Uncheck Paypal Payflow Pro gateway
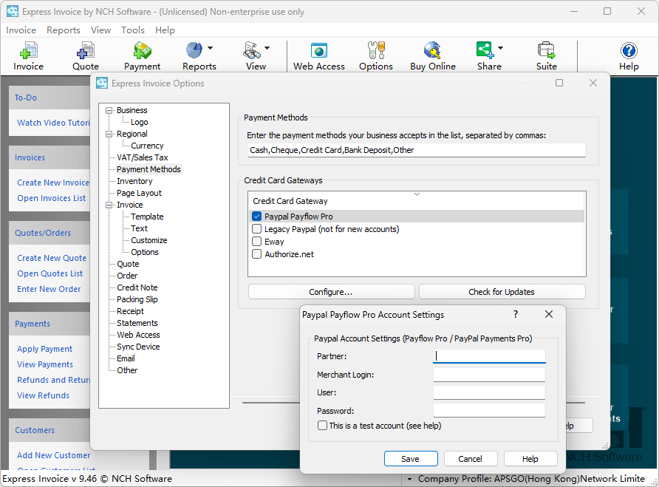Image resolution: width=659 pixels, height=487 pixels. (x=257, y=217)
